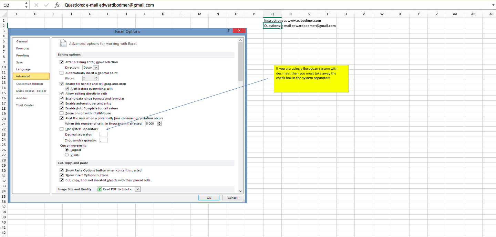Click the 5 000 cells spinner arrows
Screen dimensions: 496x237
[x=159, y=124]
